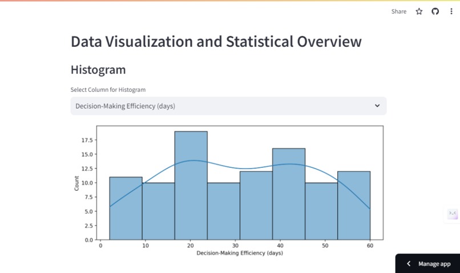
Task: Favorite the app with star icon
Action: [419, 11]
